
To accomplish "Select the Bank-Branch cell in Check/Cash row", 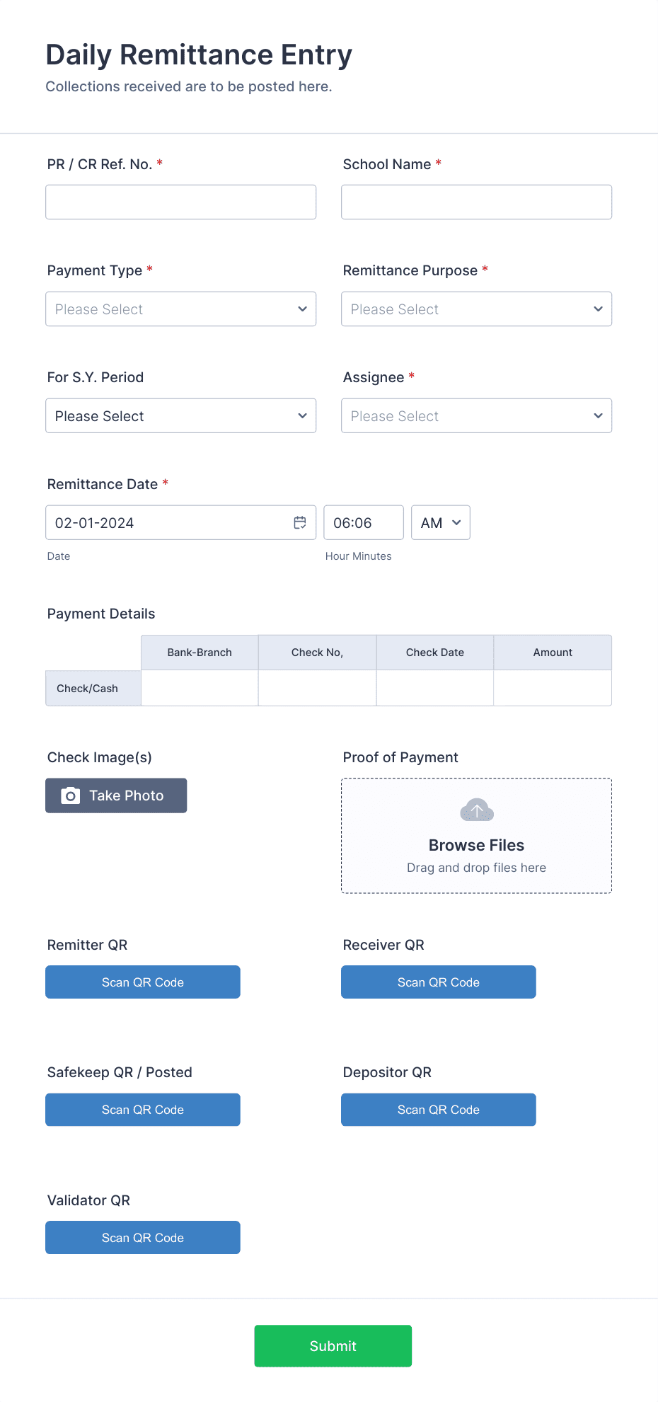I will (x=200, y=688).
